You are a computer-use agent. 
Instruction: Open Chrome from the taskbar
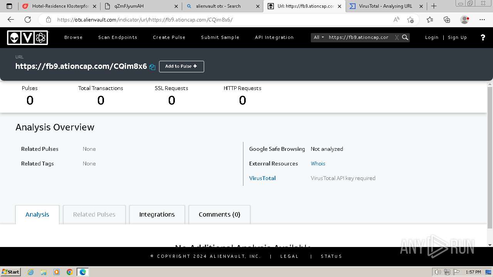(x=70, y=272)
